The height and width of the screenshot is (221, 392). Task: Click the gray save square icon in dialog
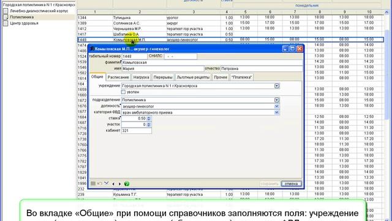tap(93, 184)
